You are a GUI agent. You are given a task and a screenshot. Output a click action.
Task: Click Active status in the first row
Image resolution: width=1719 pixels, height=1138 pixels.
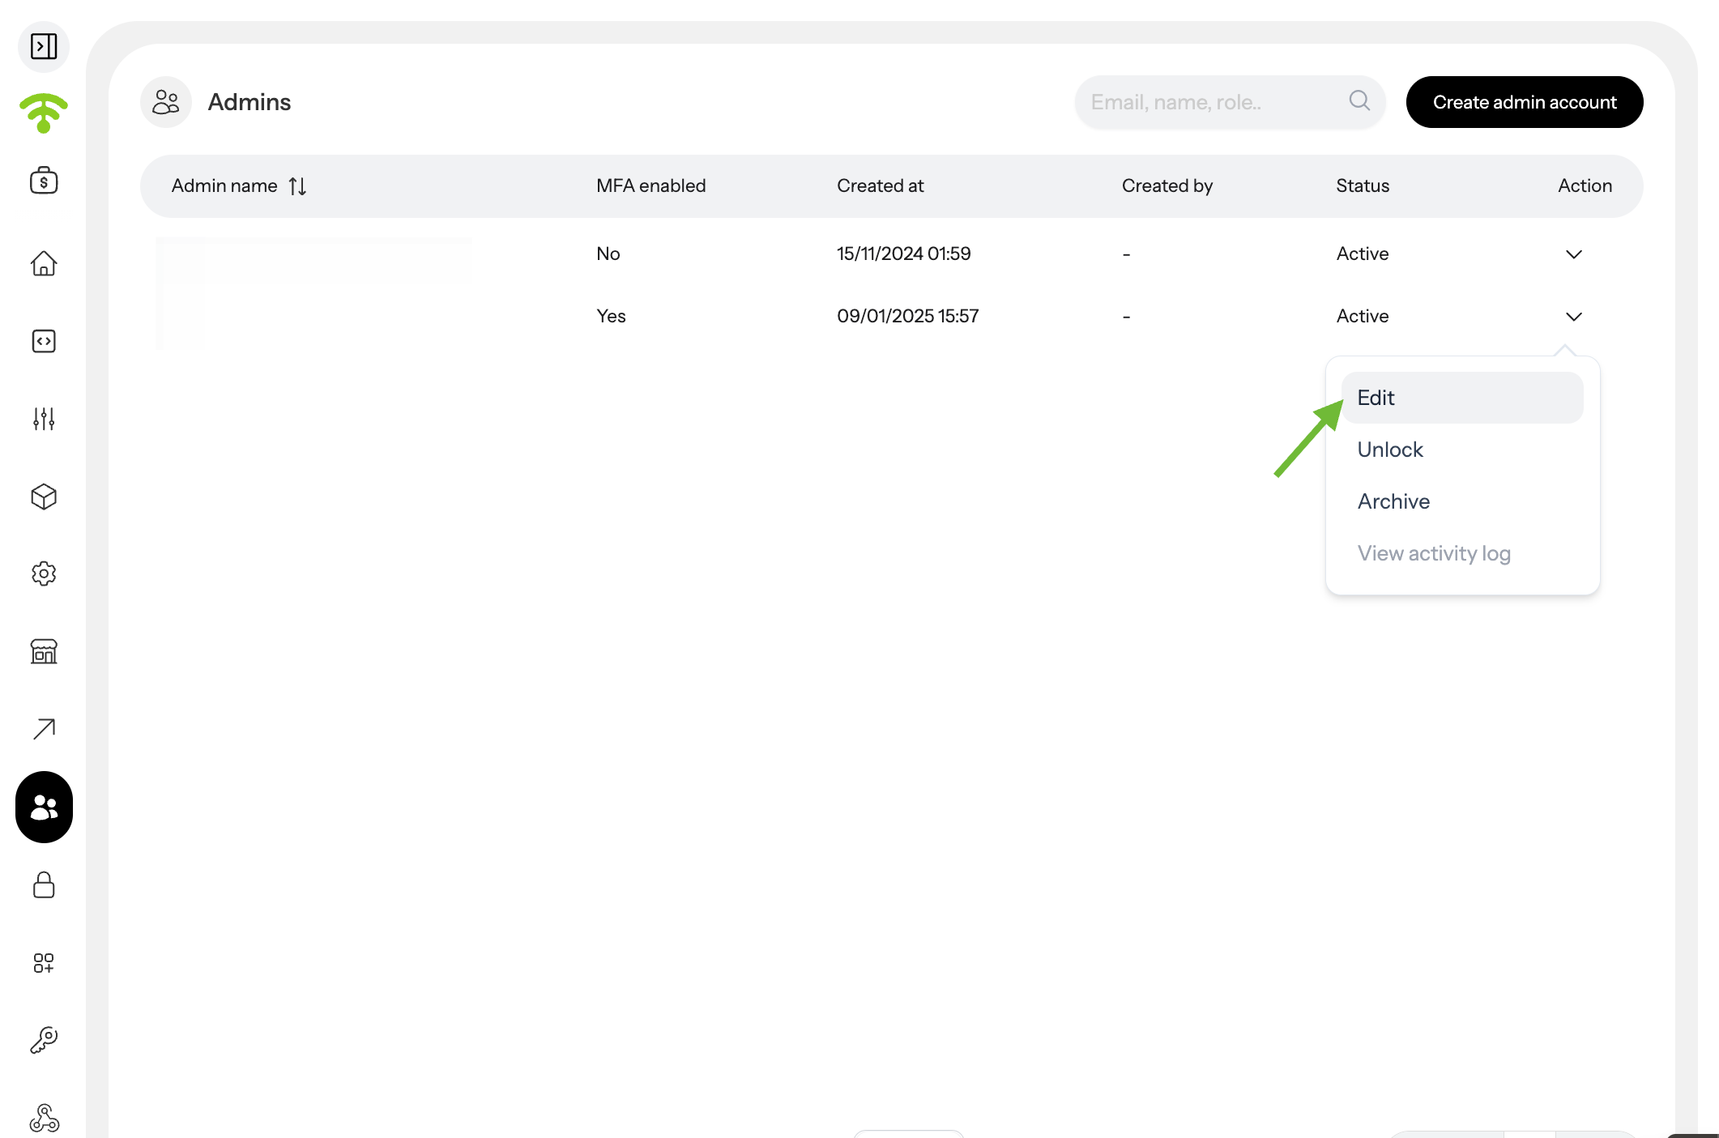1362,254
